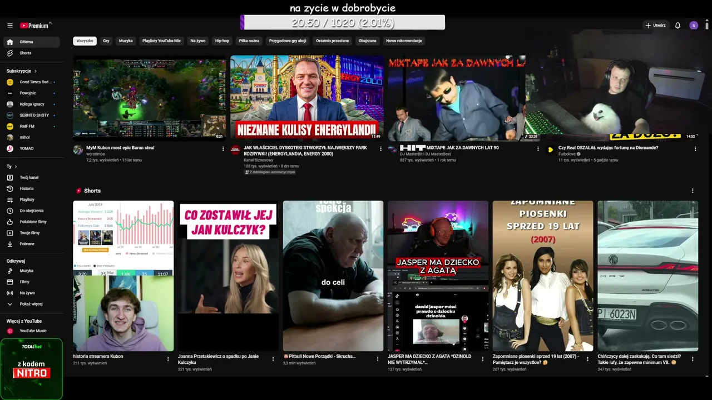Open the Good Times Bad subscription channel
This screenshot has height=400, width=712.
(32, 82)
